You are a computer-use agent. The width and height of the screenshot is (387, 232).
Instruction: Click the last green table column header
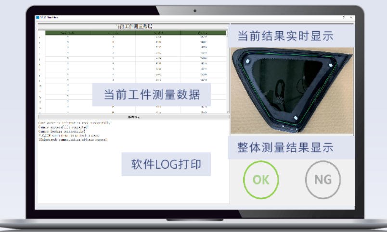click(x=204, y=33)
